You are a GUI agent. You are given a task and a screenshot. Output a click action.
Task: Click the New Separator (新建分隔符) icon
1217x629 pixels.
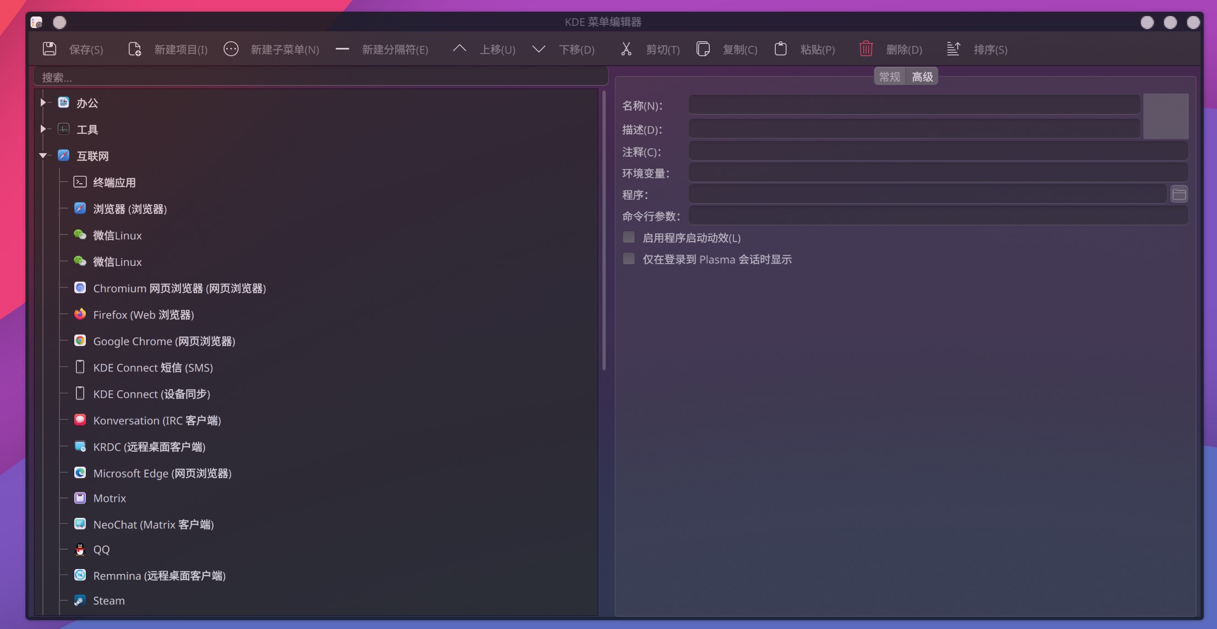(342, 49)
